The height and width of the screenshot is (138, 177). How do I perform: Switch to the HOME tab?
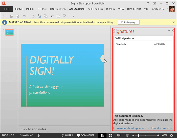coord(19,9)
